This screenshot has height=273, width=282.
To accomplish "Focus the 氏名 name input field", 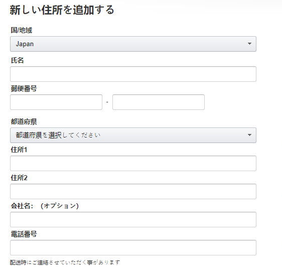I will pos(133,74).
